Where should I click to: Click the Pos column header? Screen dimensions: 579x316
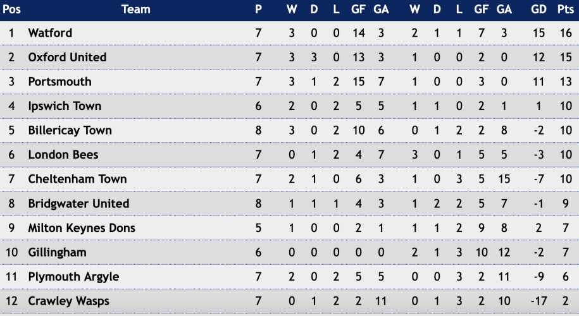pyautogui.click(x=11, y=9)
